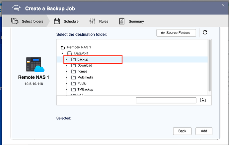Expand the homes folder arrow
Screen dimensions: 229x145
[66, 72]
